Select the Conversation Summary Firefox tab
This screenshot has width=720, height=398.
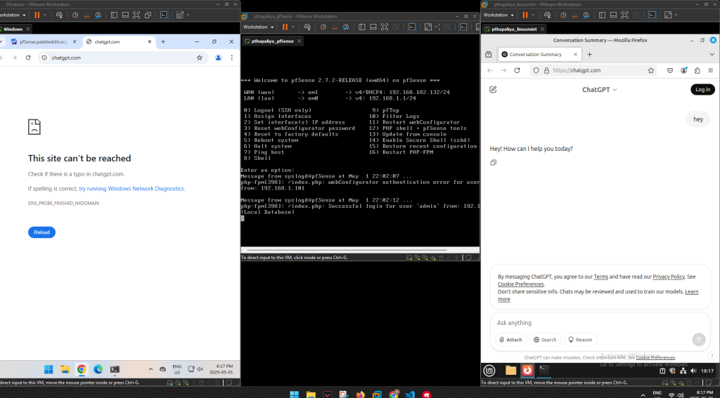[536, 54]
